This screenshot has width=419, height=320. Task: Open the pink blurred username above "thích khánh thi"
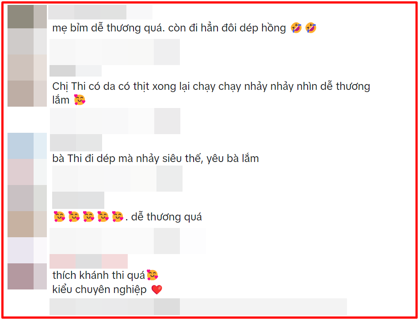tap(89, 262)
